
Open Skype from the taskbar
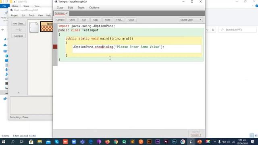[x=57, y=141]
